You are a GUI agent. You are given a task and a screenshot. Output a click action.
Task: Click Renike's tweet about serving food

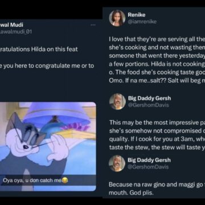pos(157,60)
